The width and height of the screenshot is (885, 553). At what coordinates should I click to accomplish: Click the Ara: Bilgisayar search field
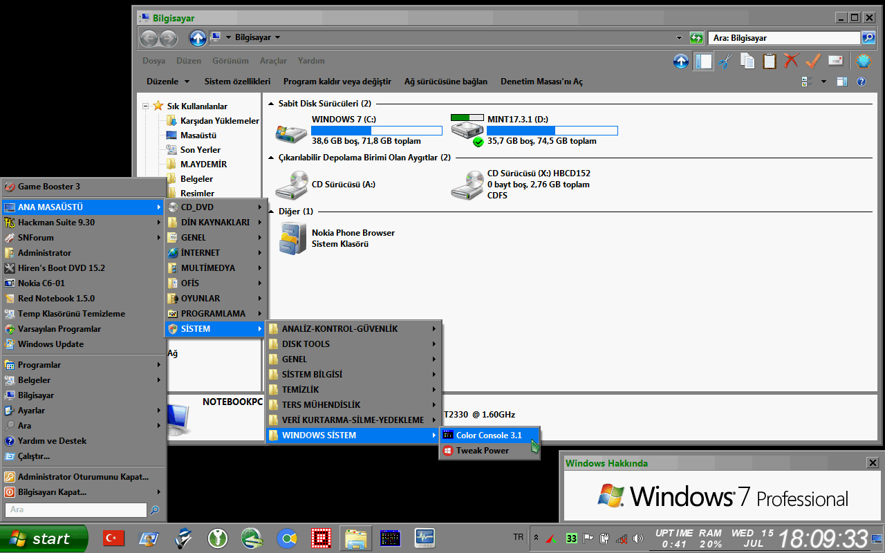pos(784,38)
